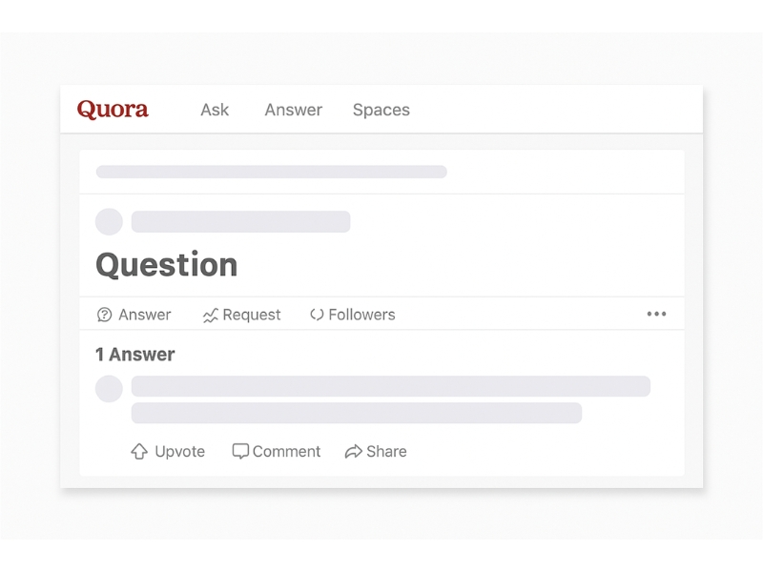Click the Quora logo

pos(113,109)
